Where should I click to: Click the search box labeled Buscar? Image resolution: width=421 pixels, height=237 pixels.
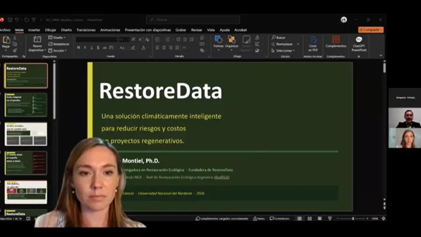pos(193,20)
